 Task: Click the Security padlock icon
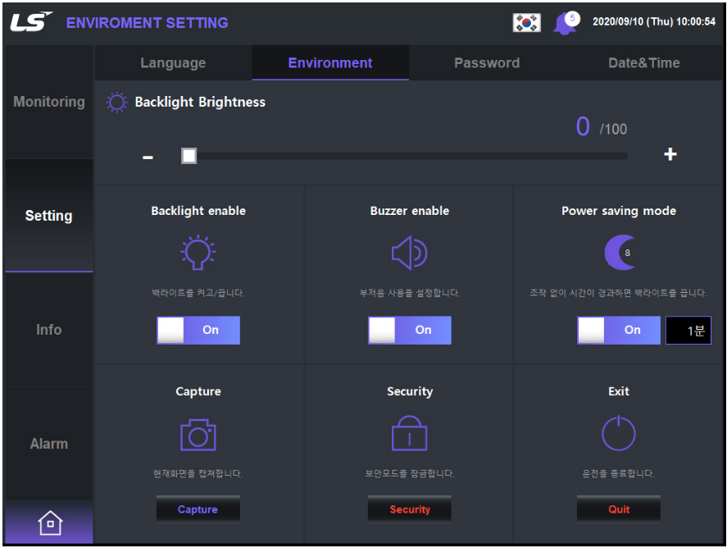coord(409,434)
